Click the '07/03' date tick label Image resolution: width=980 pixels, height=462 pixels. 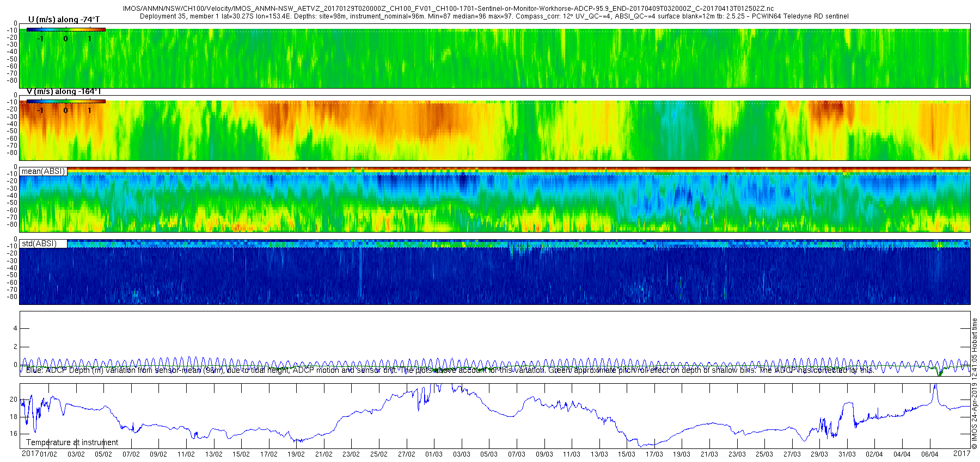(517, 454)
